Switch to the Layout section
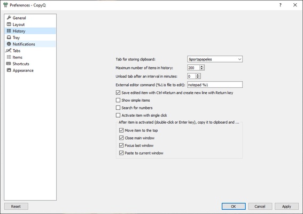 click(30, 25)
